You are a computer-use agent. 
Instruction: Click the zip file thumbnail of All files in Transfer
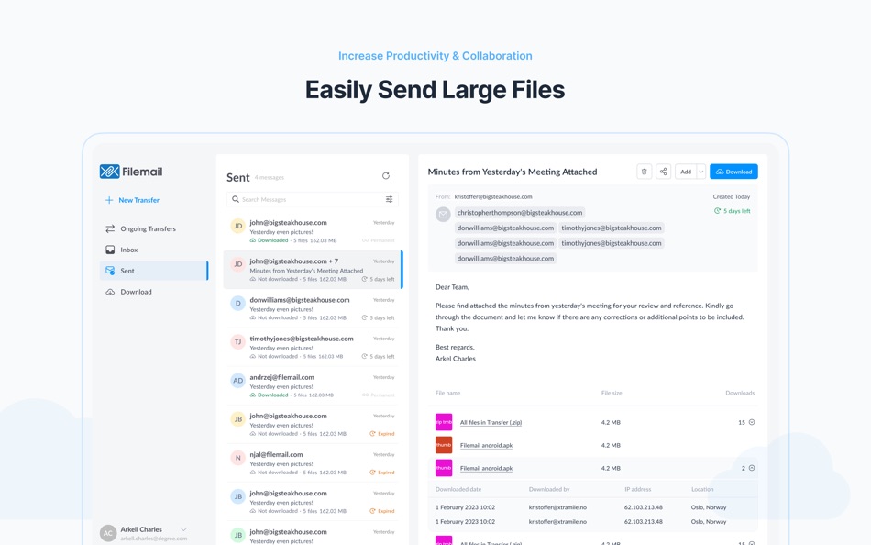point(443,422)
